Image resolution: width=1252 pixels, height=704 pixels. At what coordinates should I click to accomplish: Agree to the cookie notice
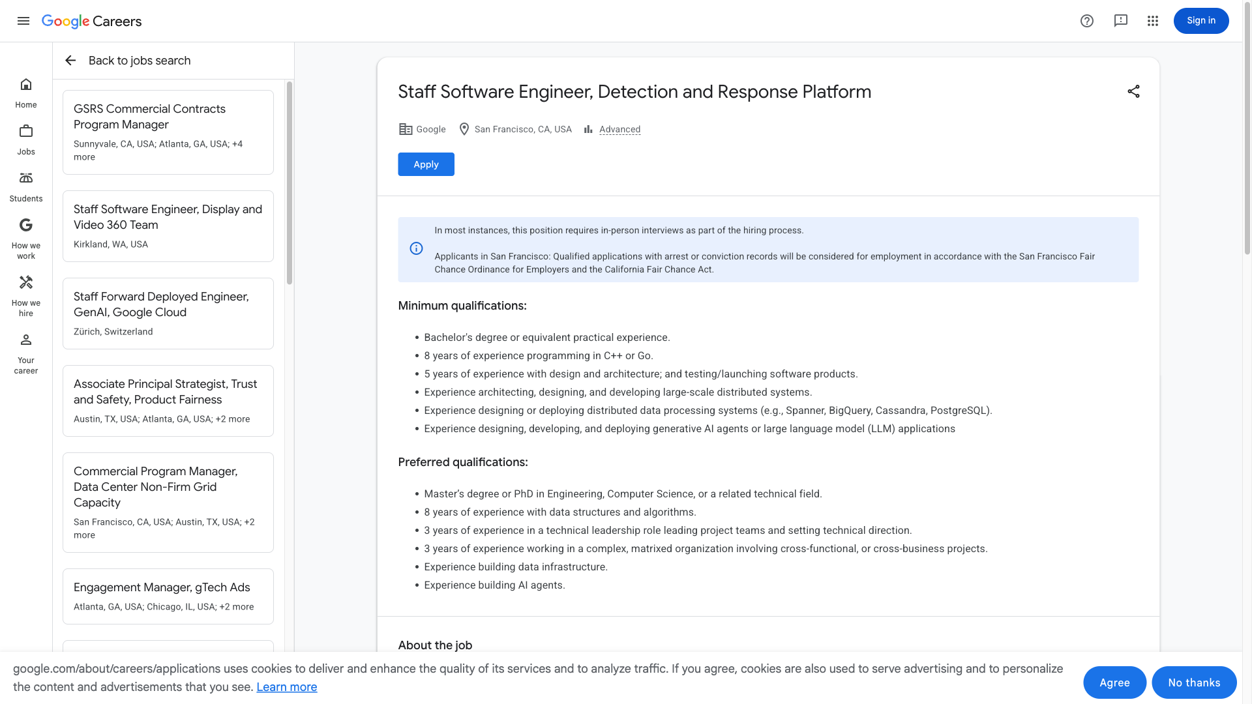[1114, 682]
